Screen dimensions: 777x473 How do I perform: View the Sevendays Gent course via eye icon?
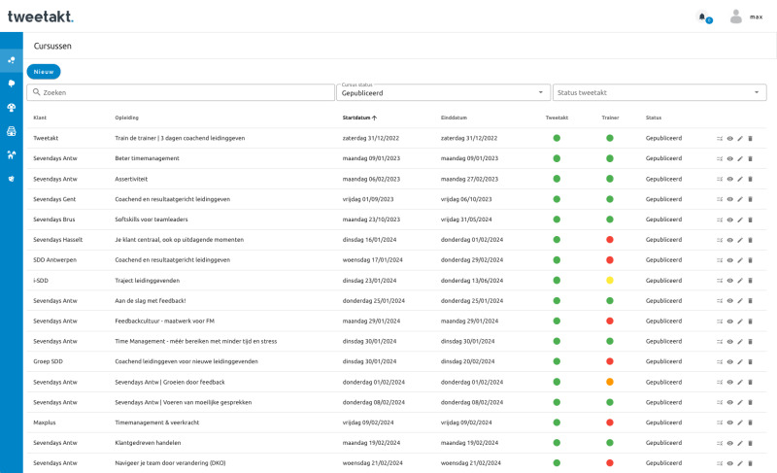[730, 199]
